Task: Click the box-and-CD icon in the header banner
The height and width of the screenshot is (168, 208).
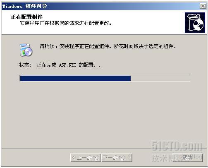Action: pos(195,22)
